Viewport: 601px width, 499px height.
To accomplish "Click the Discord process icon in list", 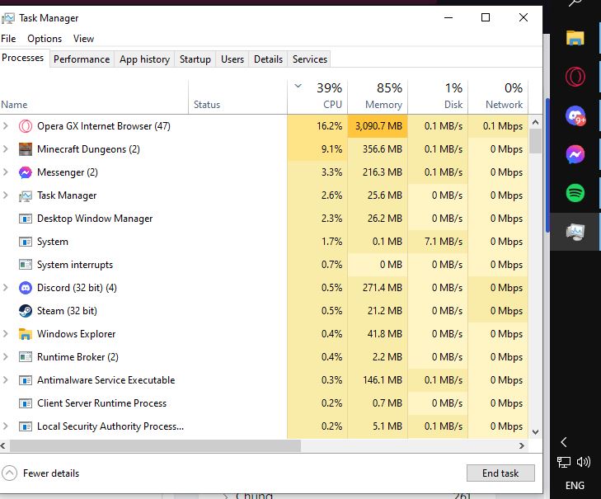I will 26,288.
